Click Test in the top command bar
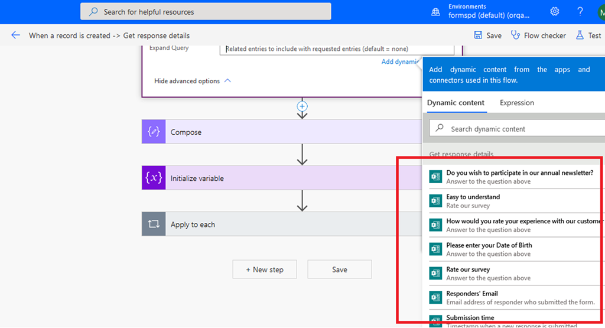Screen dimensions: 605x328 click(x=588, y=35)
